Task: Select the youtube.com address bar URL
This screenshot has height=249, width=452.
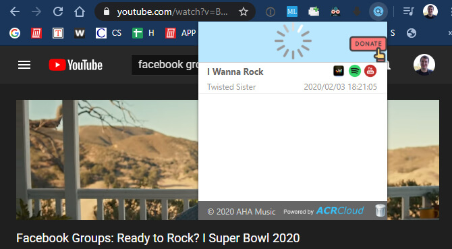Action: pyautogui.click(x=173, y=12)
